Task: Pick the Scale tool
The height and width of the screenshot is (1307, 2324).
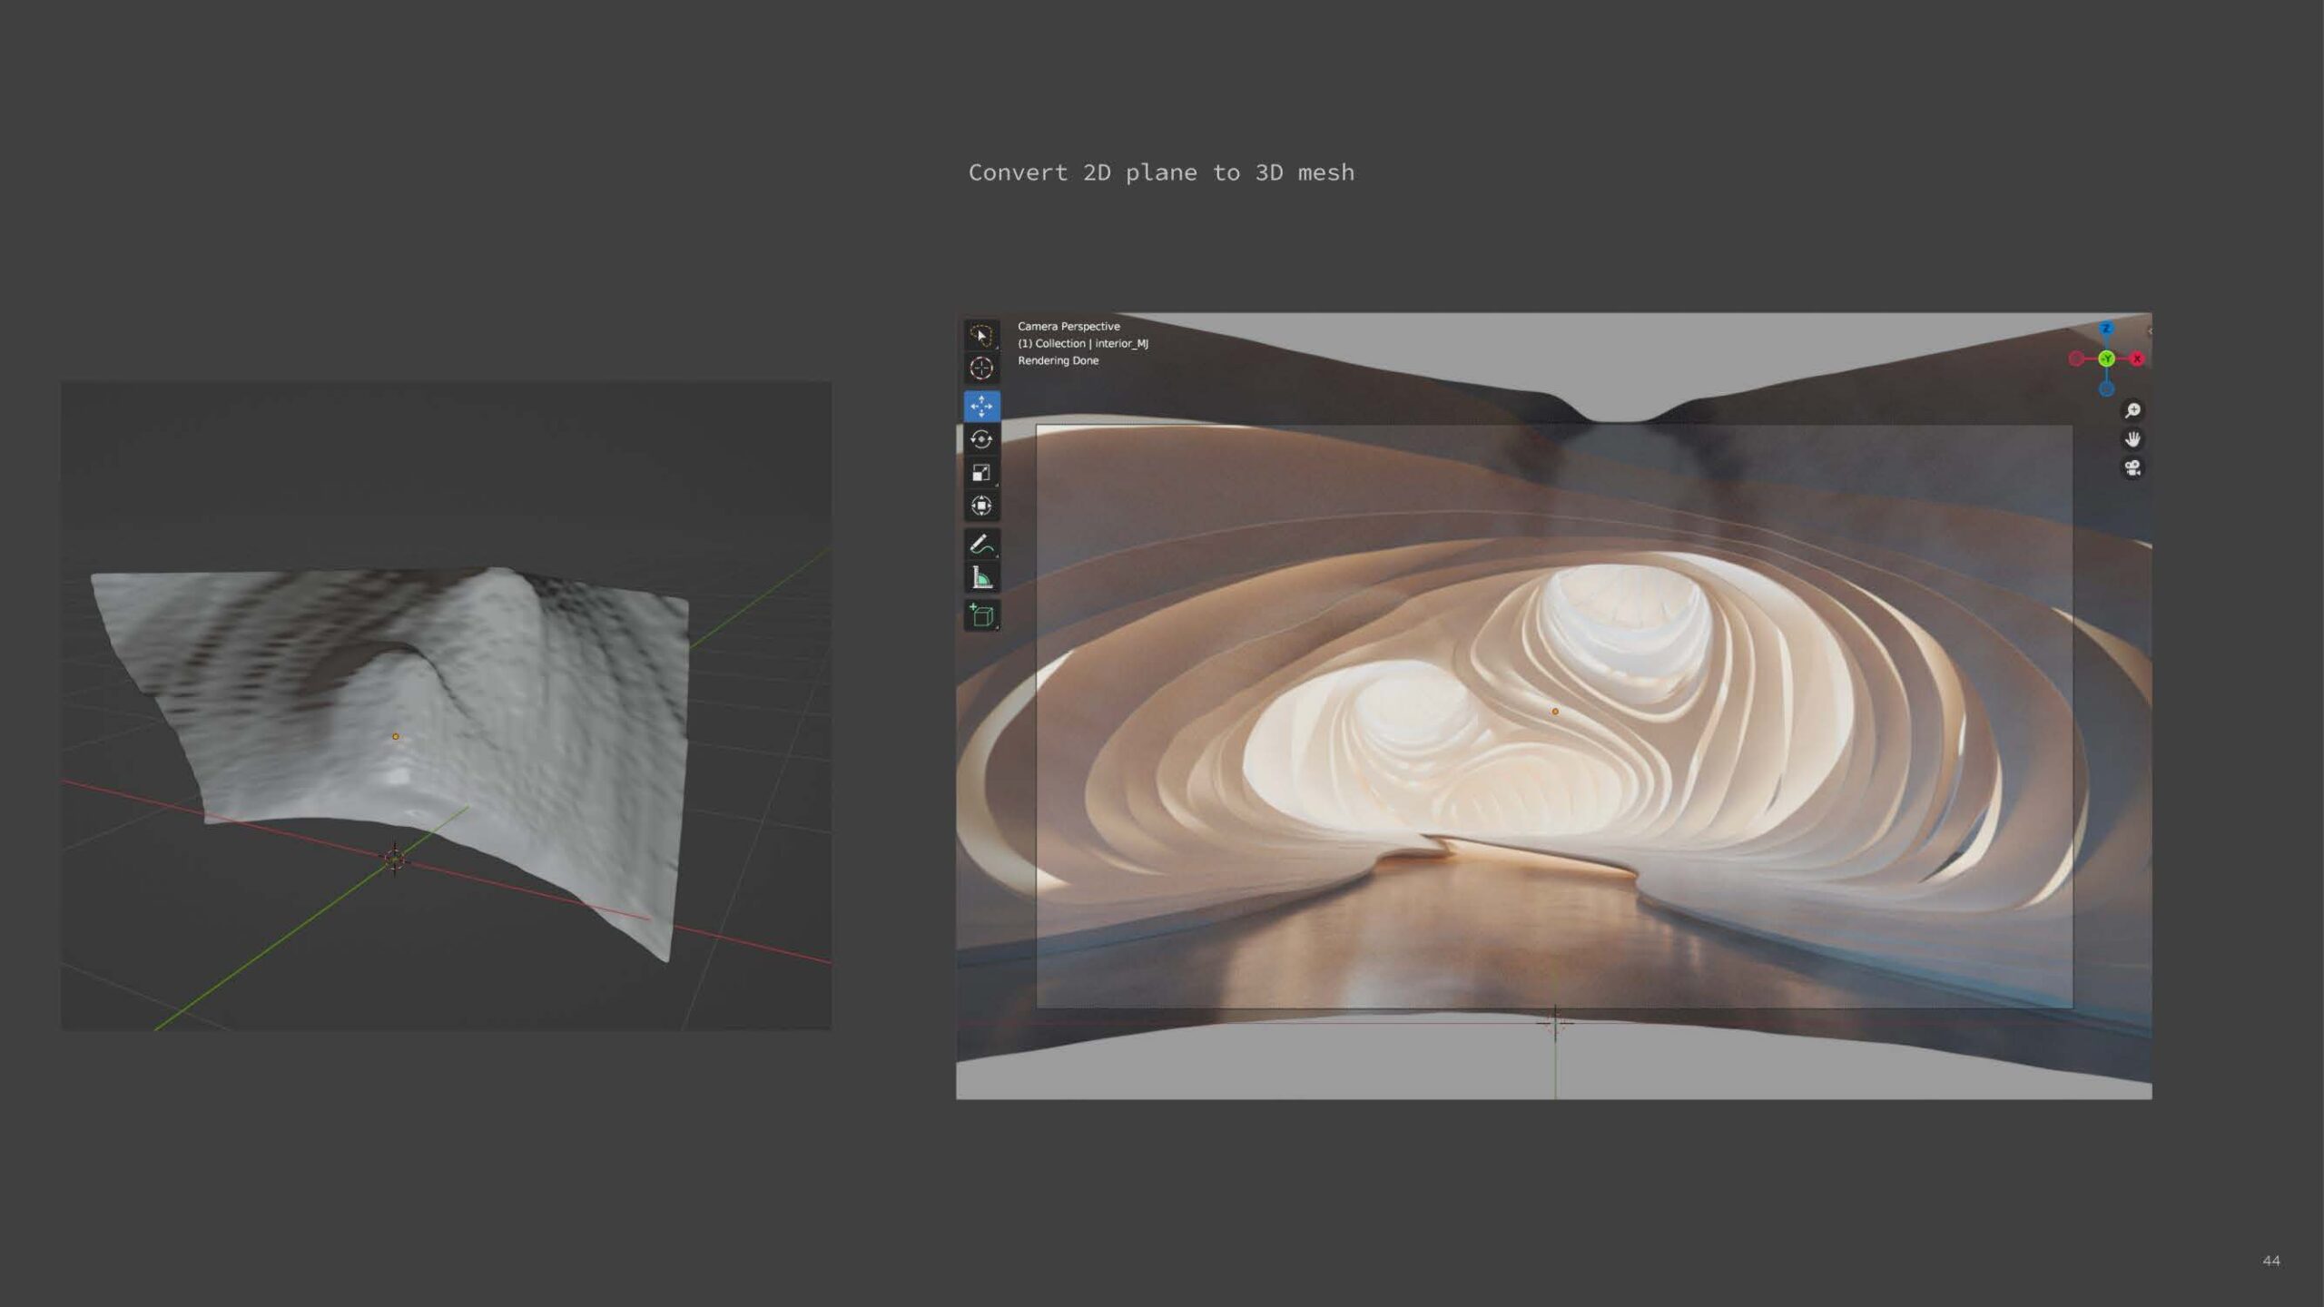Action: click(x=981, y=473)
